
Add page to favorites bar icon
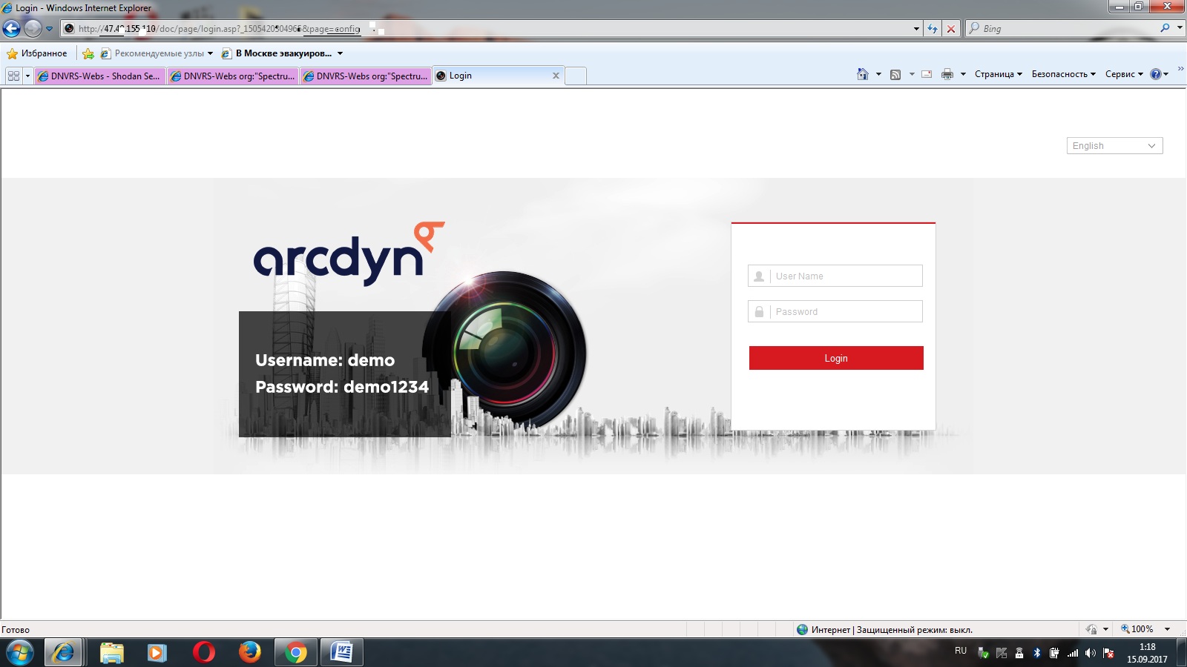(x=88, y=53)
